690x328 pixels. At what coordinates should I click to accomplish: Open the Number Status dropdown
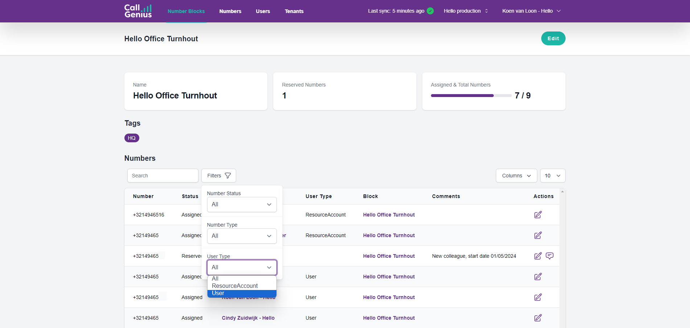coord(242,205)
